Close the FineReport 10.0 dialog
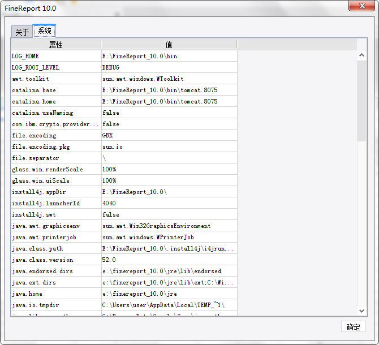The width and height of the screenshot is (379, 345). pos(361,6)
